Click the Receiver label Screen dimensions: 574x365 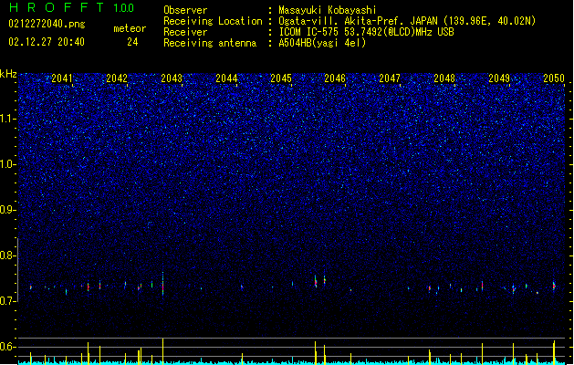tap(185, 32)
